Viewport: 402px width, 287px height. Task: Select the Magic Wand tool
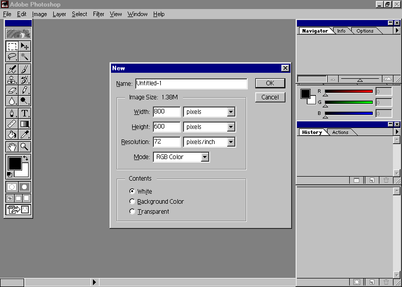point(25,57)
